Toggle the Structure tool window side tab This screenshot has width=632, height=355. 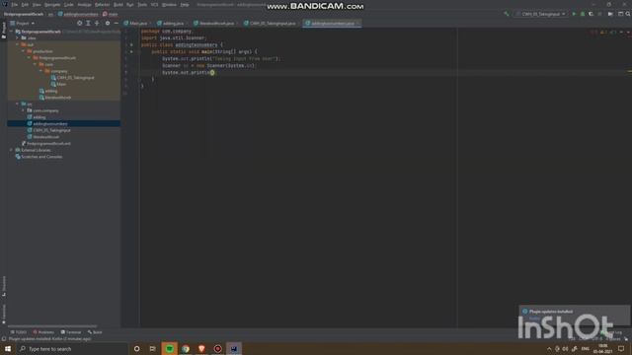[4, 286]
